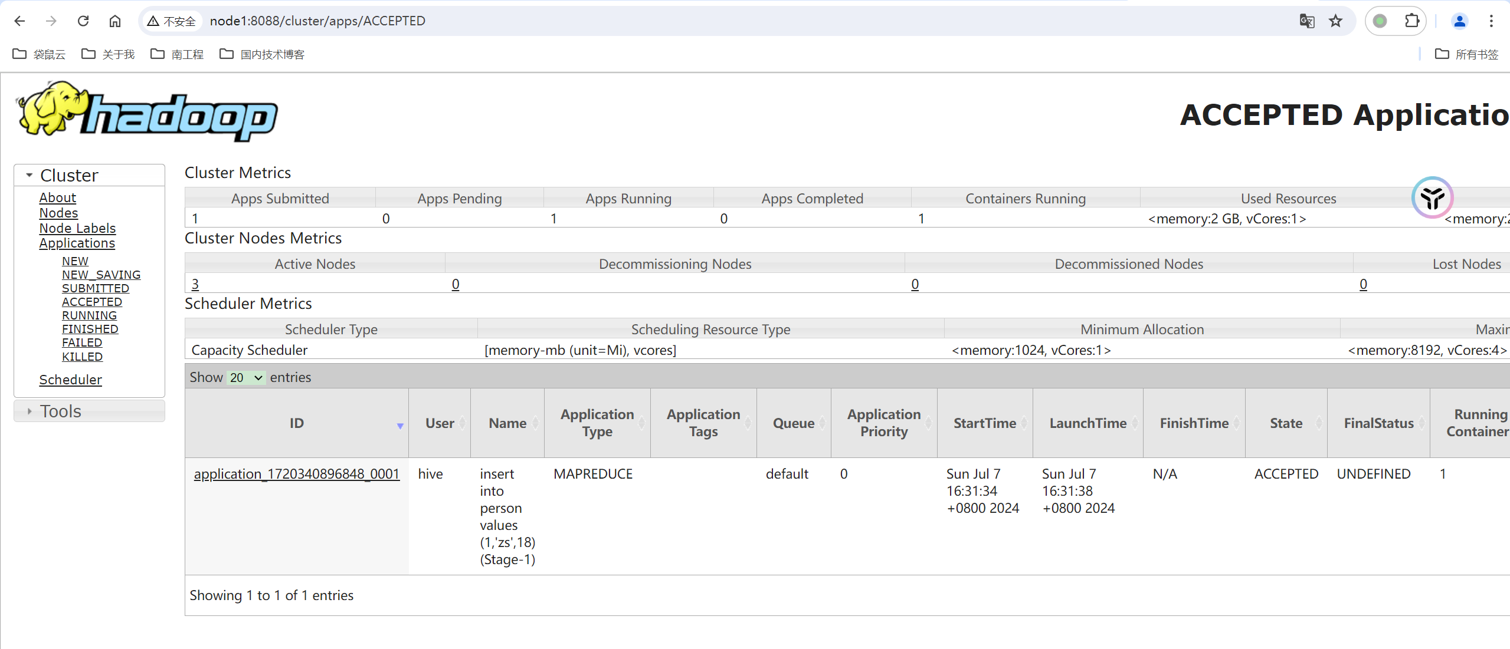Filter applications by KILLED state
Screen dimensions: 1510x649
point(82,357)
